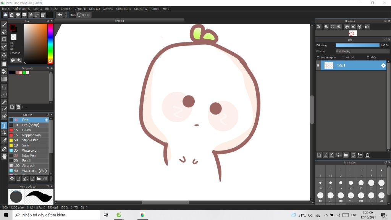Zoom in using navigator magnifier plus
This screenshot has height=220, width=391.
click(x=326, y=27)
